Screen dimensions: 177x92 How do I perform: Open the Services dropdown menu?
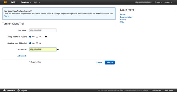26,2
